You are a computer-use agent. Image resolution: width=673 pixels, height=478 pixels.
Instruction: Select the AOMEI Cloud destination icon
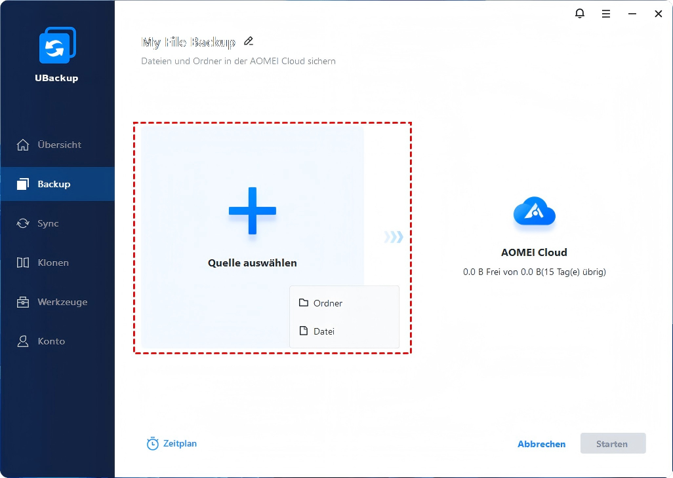[534, 212]
